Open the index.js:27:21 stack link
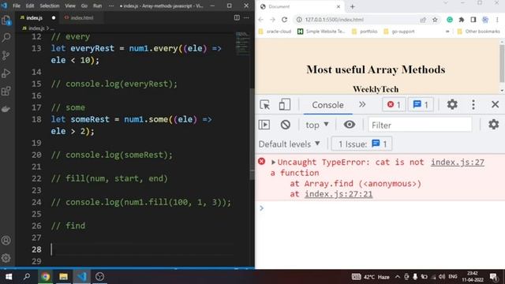This screenshot has width=505, height=284. [x=339, y=194]
